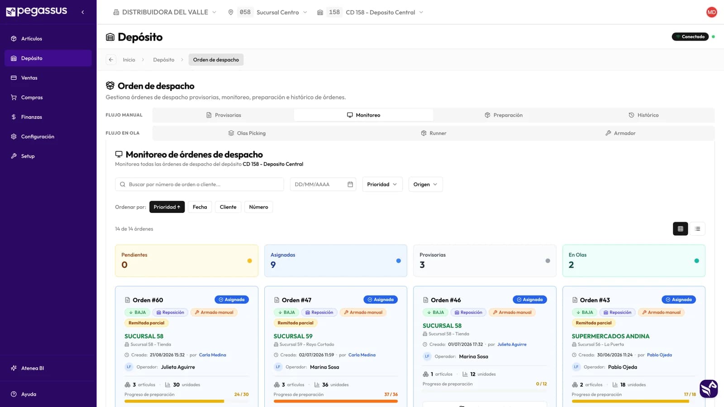Open the Armador tab
Image resolution: width=724 pixels, height=407 pixels.
(x=620, y=133)
